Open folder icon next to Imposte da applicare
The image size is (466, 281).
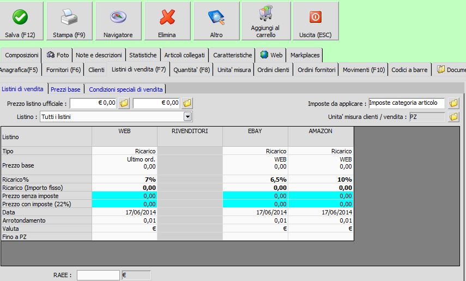pyautogui.click(x=453, y=103)
